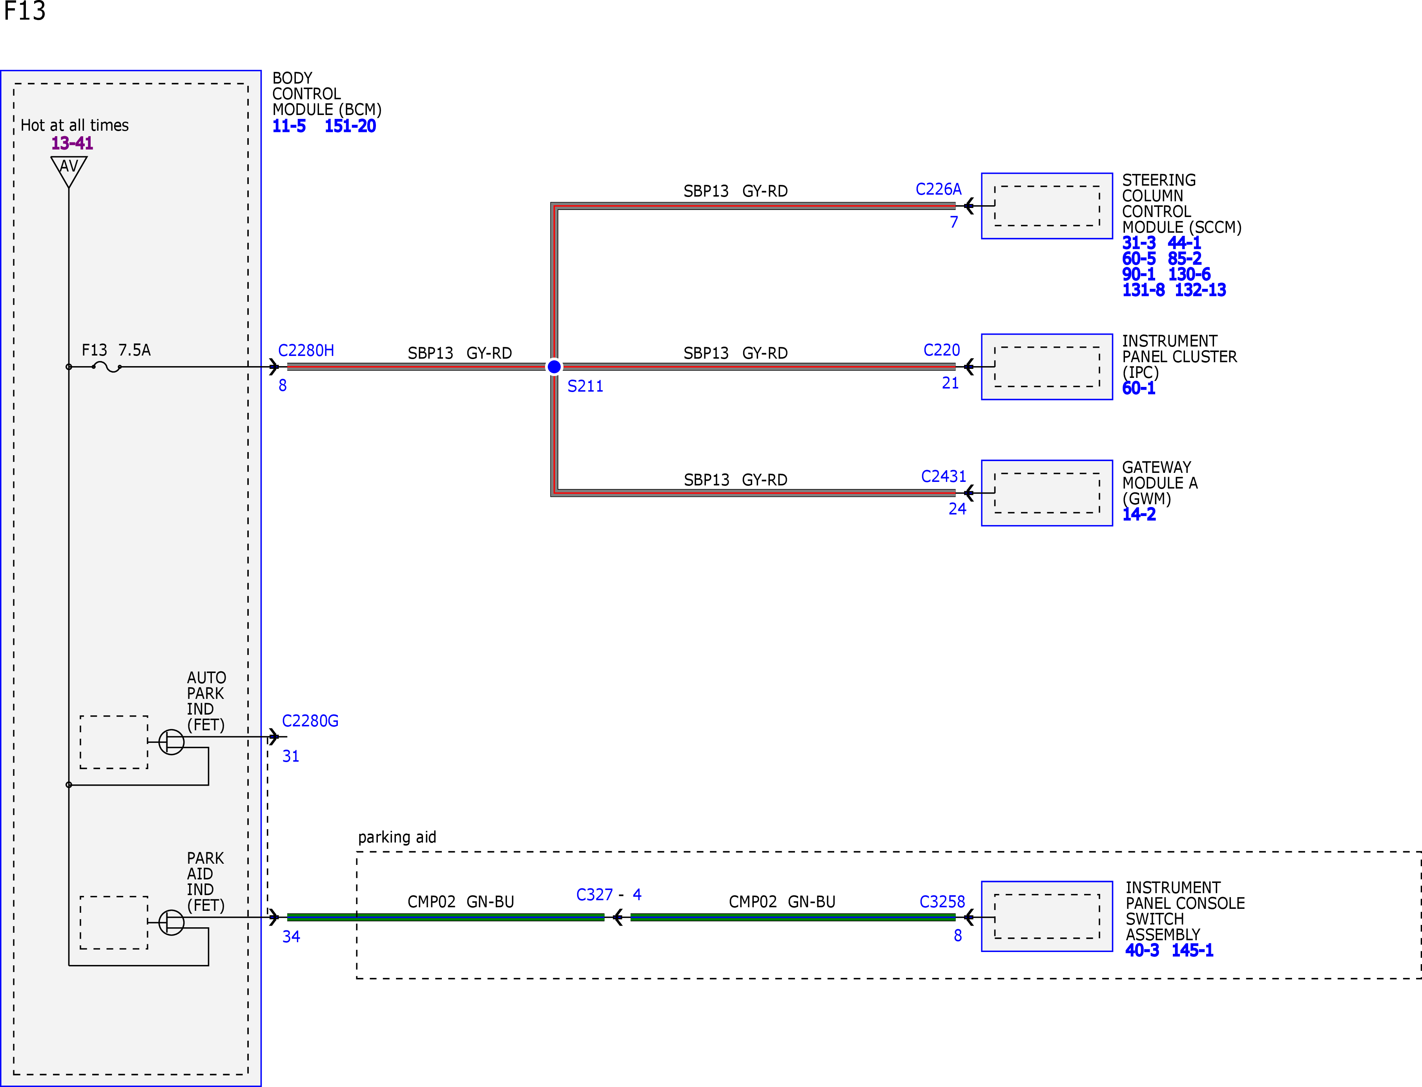The height and width of the screenshot is (1087, 1422).
Task: Select the F13 7.5A fuse symbol
Action: point(107,367)
